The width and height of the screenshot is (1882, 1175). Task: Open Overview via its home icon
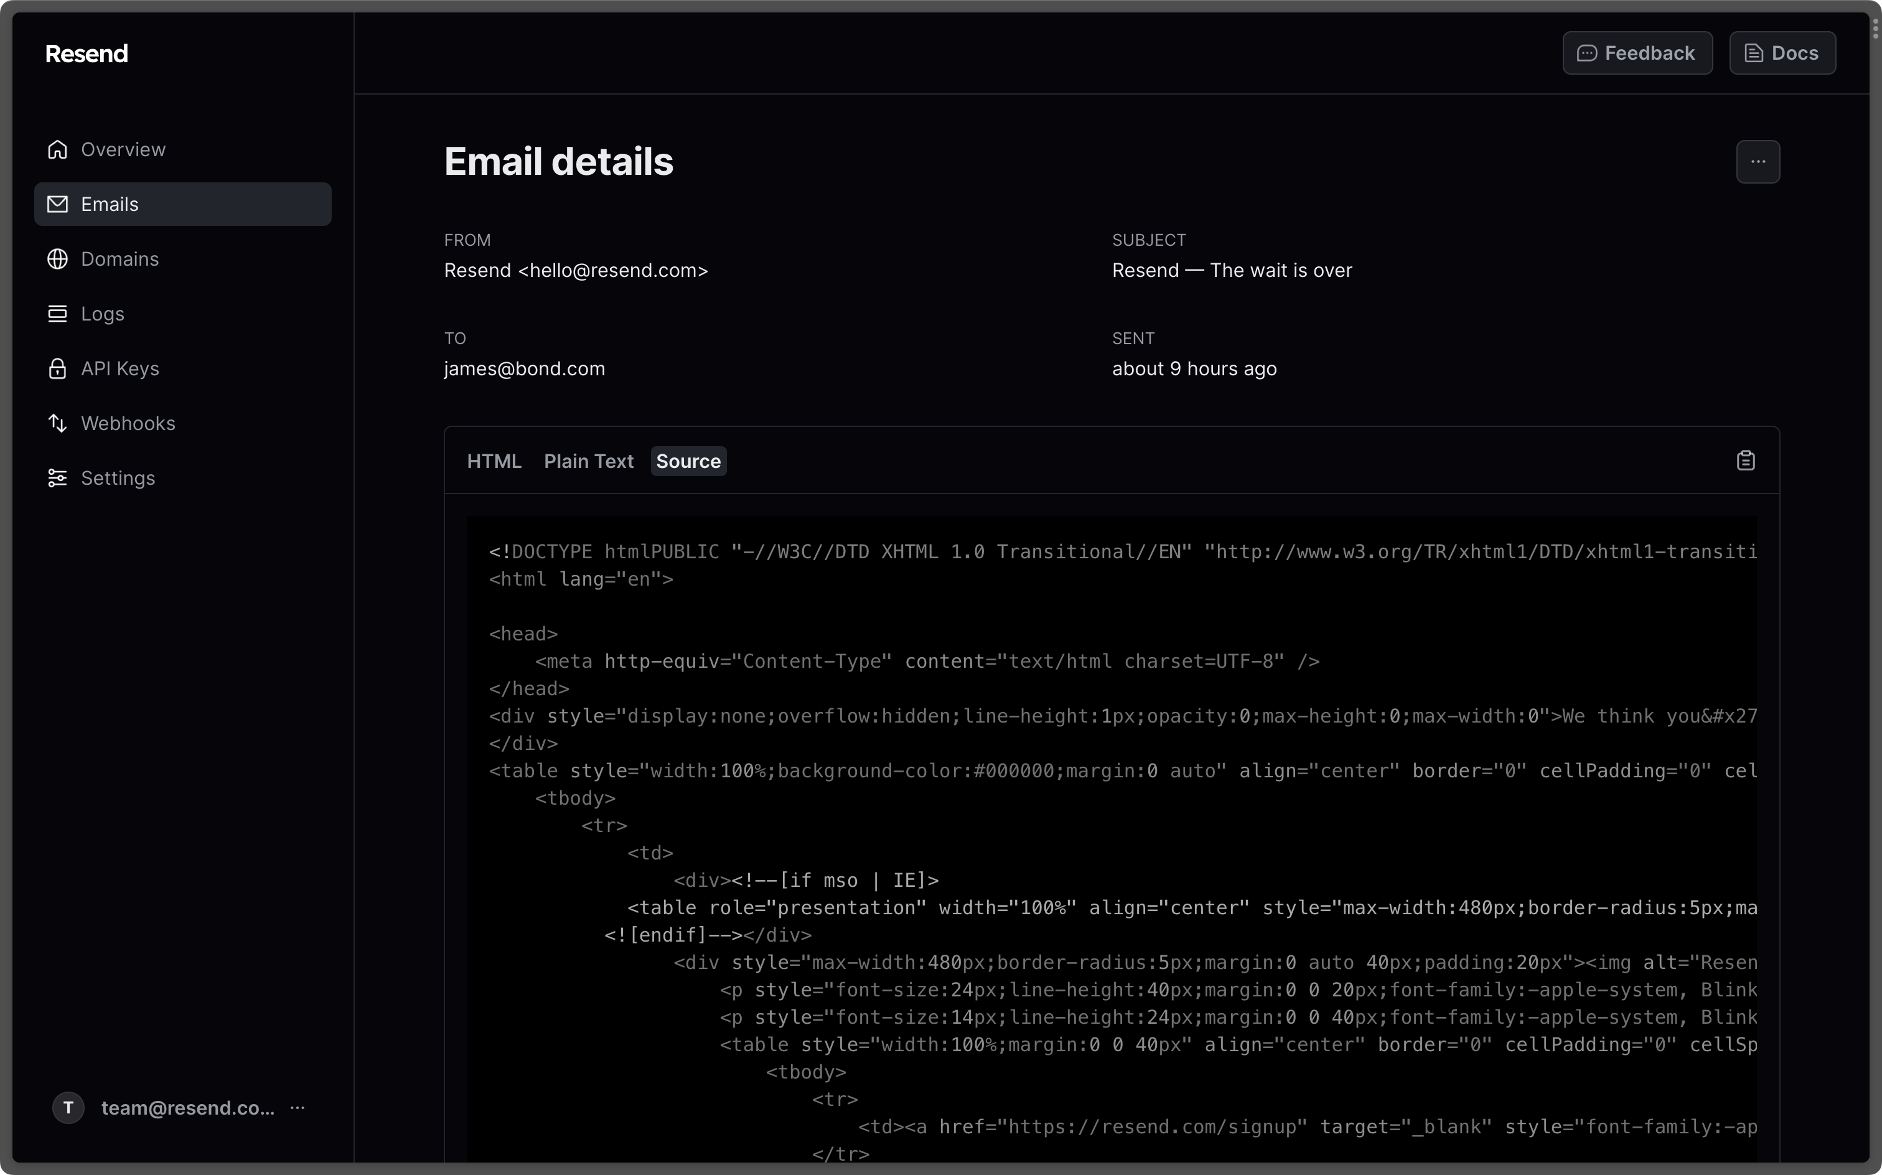point(57,149)
